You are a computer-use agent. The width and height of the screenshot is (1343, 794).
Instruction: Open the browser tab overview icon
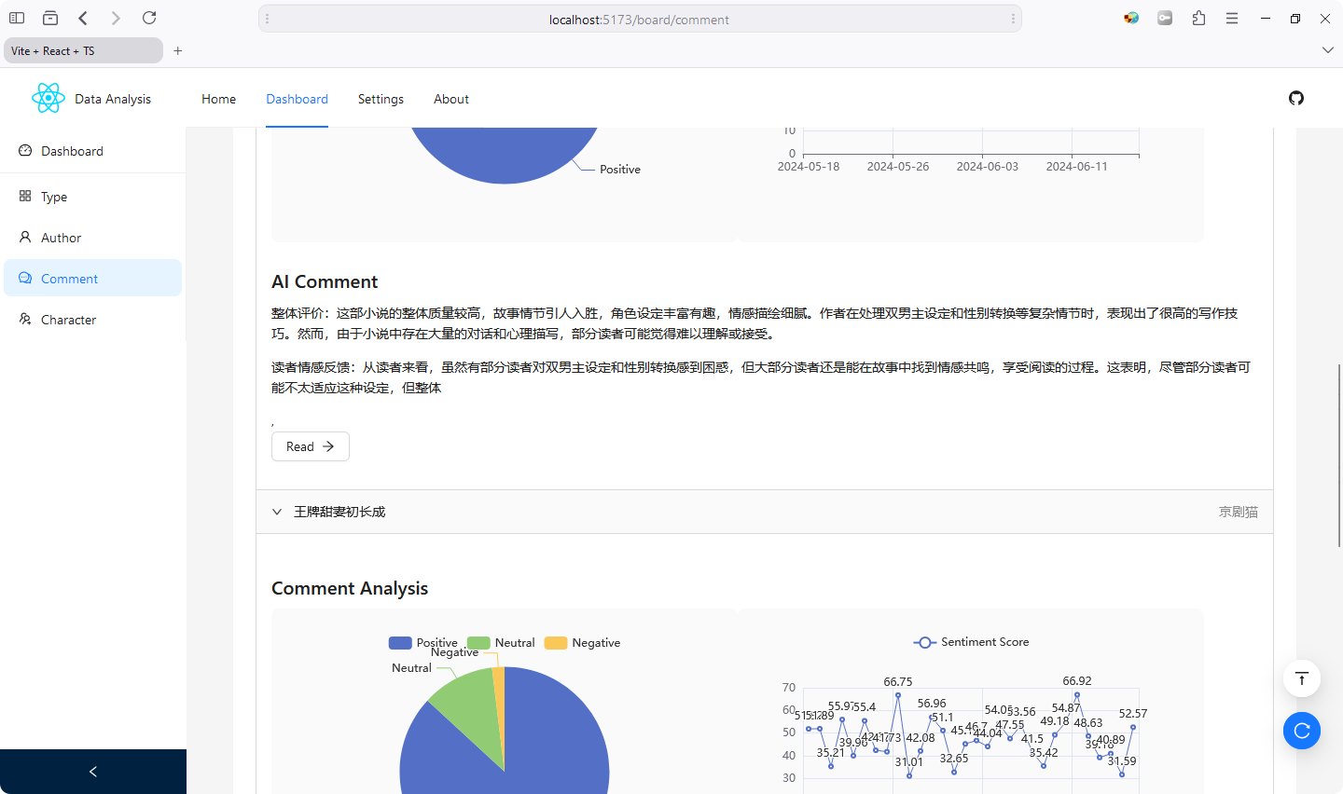point(50,18)
